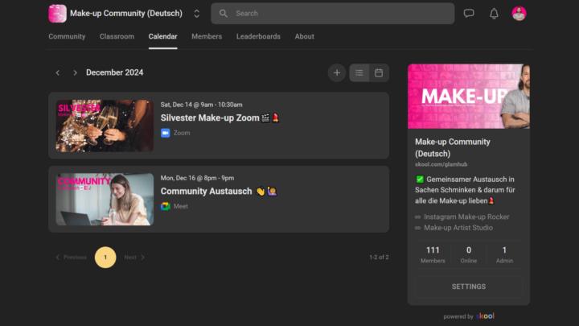This screenshot has width=579, height=326.
Task: Select page 1 in pagination
Action: (x=105, y=258)
